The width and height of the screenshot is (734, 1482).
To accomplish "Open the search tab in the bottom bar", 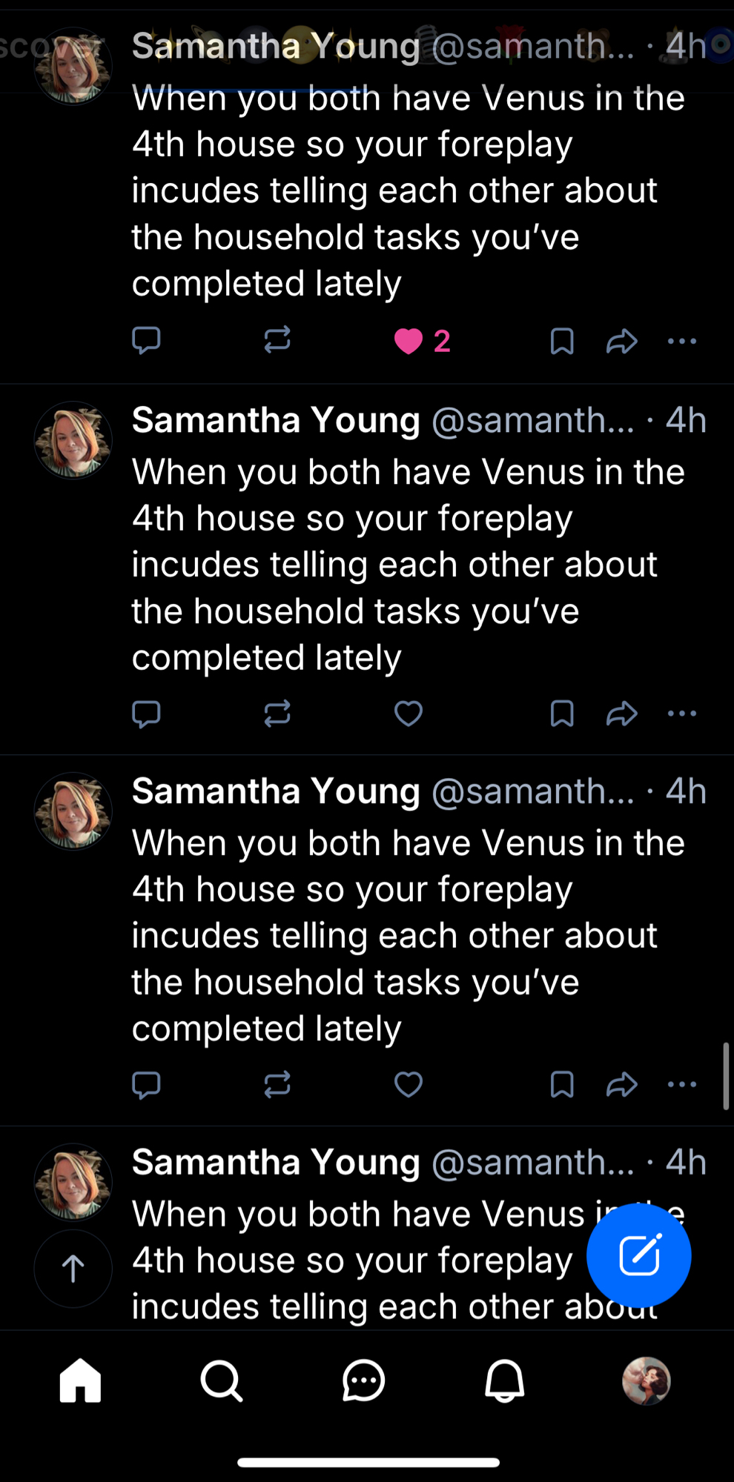I will coord(221,1381).
